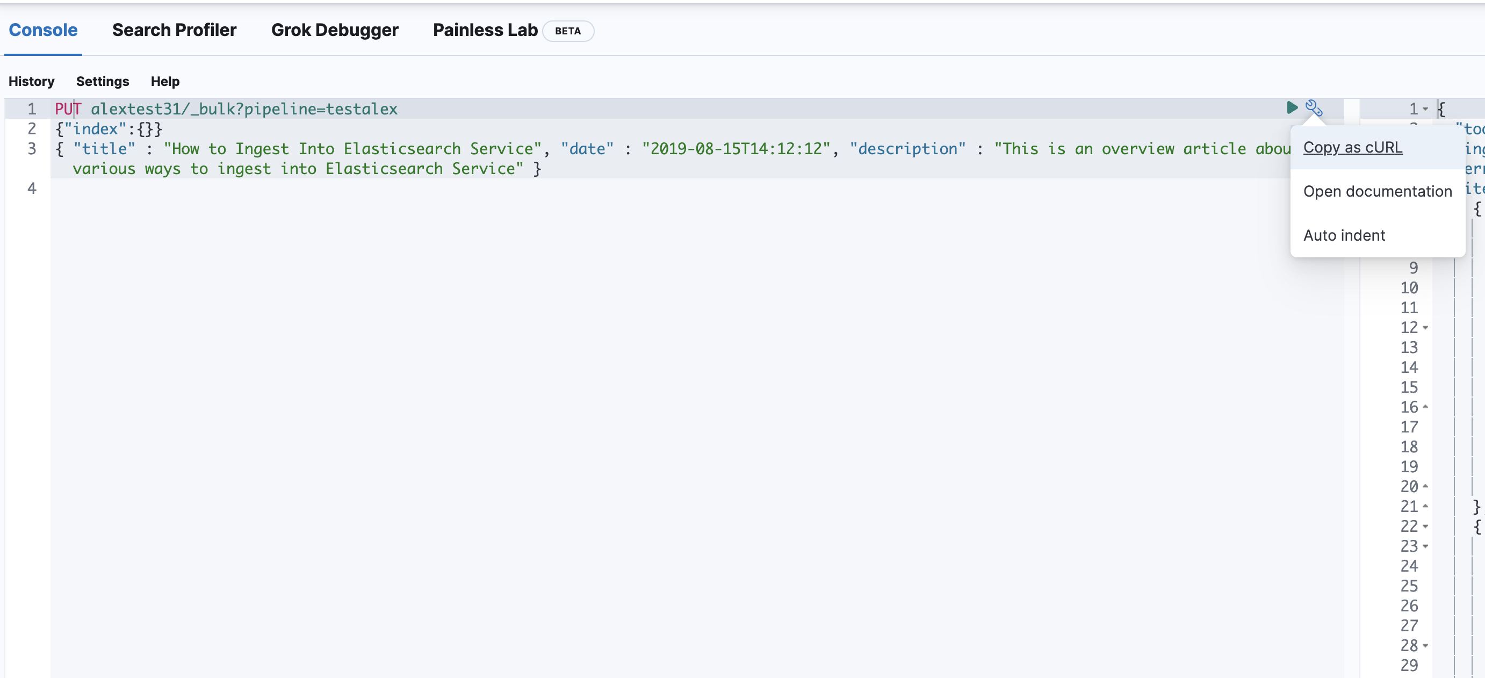The width and height of the screenshot is (1485, 678).
Task: Place cursor on empty editor line 4
Action: click(x=230, y=189)
